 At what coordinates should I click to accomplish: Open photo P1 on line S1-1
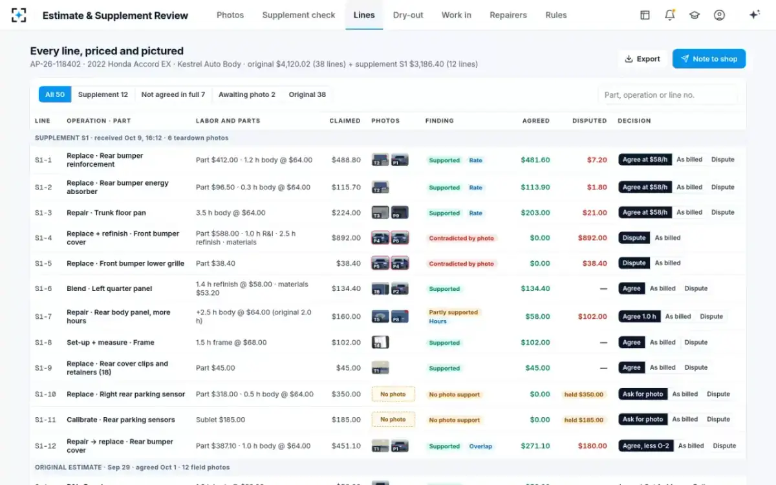(400, 160)
